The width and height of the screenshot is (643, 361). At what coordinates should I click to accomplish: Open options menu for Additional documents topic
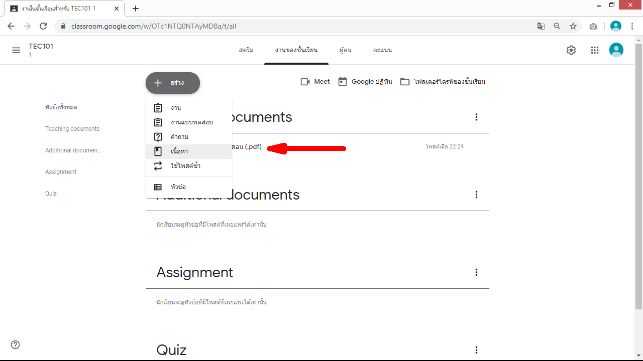point(476,195)
